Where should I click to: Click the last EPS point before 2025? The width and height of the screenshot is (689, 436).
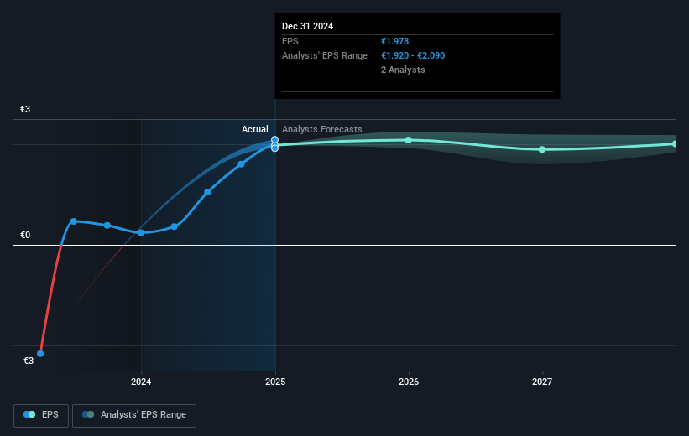click(241, 164)
